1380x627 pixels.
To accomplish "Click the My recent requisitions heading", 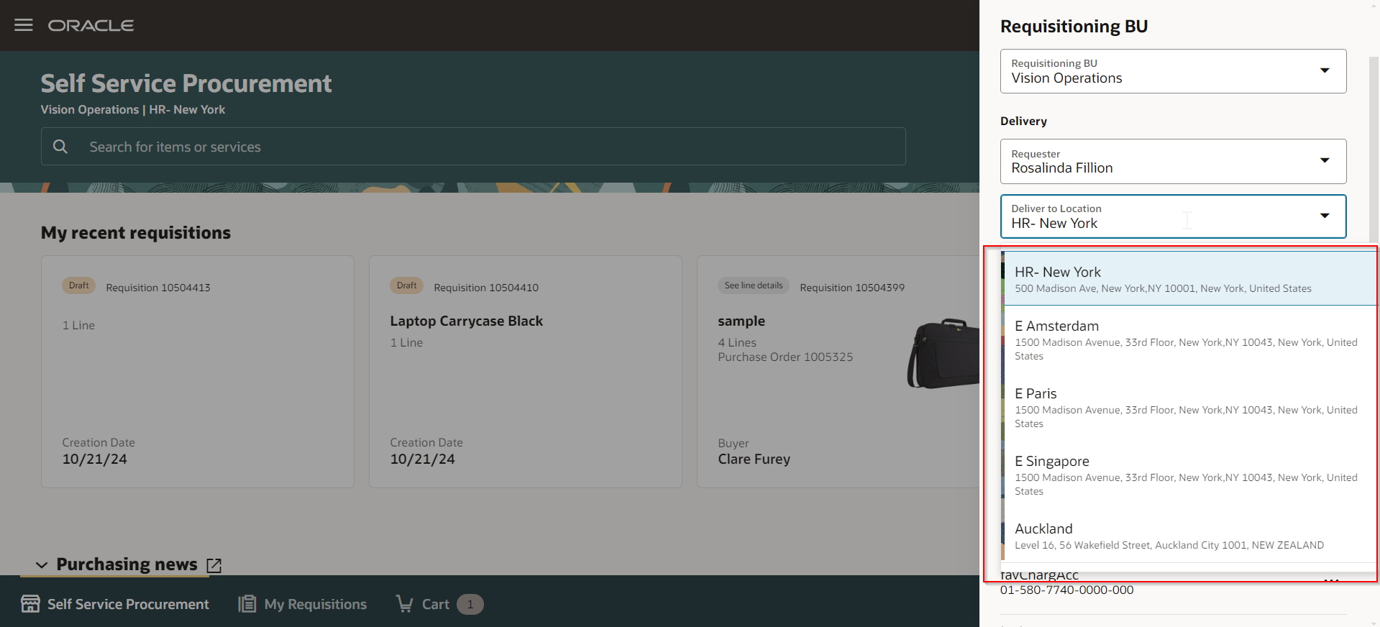I will 136,233.
